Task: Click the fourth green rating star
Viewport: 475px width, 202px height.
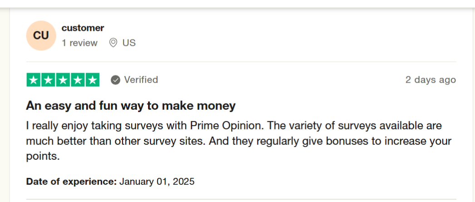Action: click(x=78, y=80)
